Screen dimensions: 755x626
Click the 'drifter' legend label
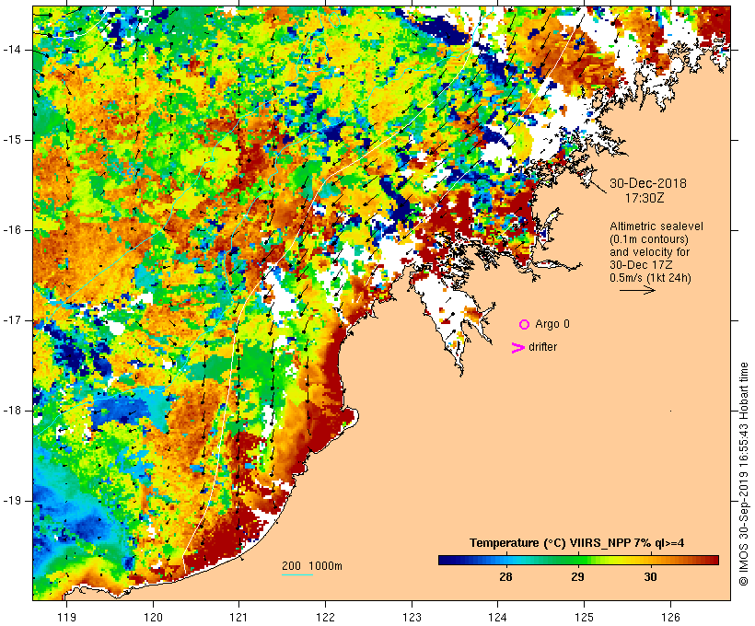tap(542, 347)
